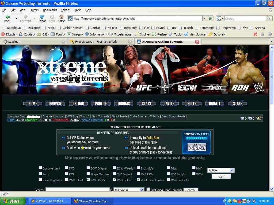Open the Dattebayo bookmark
The image size is (274, 205).
pos(12,28)
